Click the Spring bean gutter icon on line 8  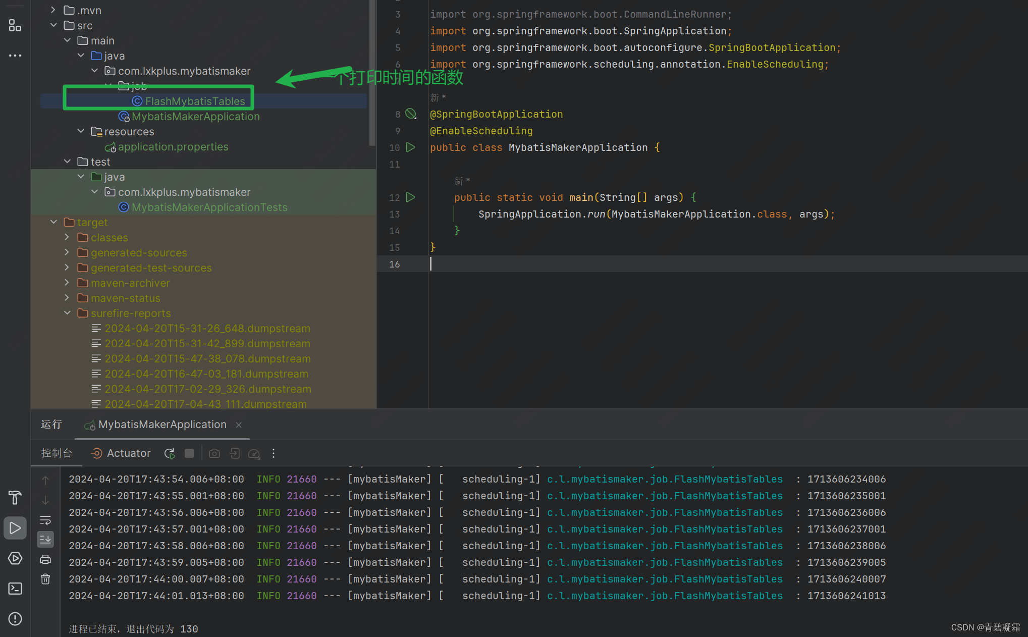tap(411, 114)
